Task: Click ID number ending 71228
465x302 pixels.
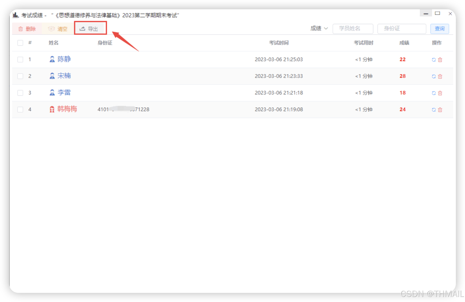Action: [x=123, y=109]
